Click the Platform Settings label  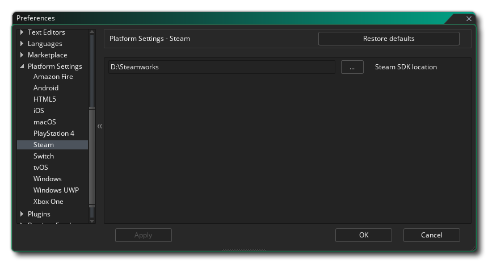tap(55, 66)
